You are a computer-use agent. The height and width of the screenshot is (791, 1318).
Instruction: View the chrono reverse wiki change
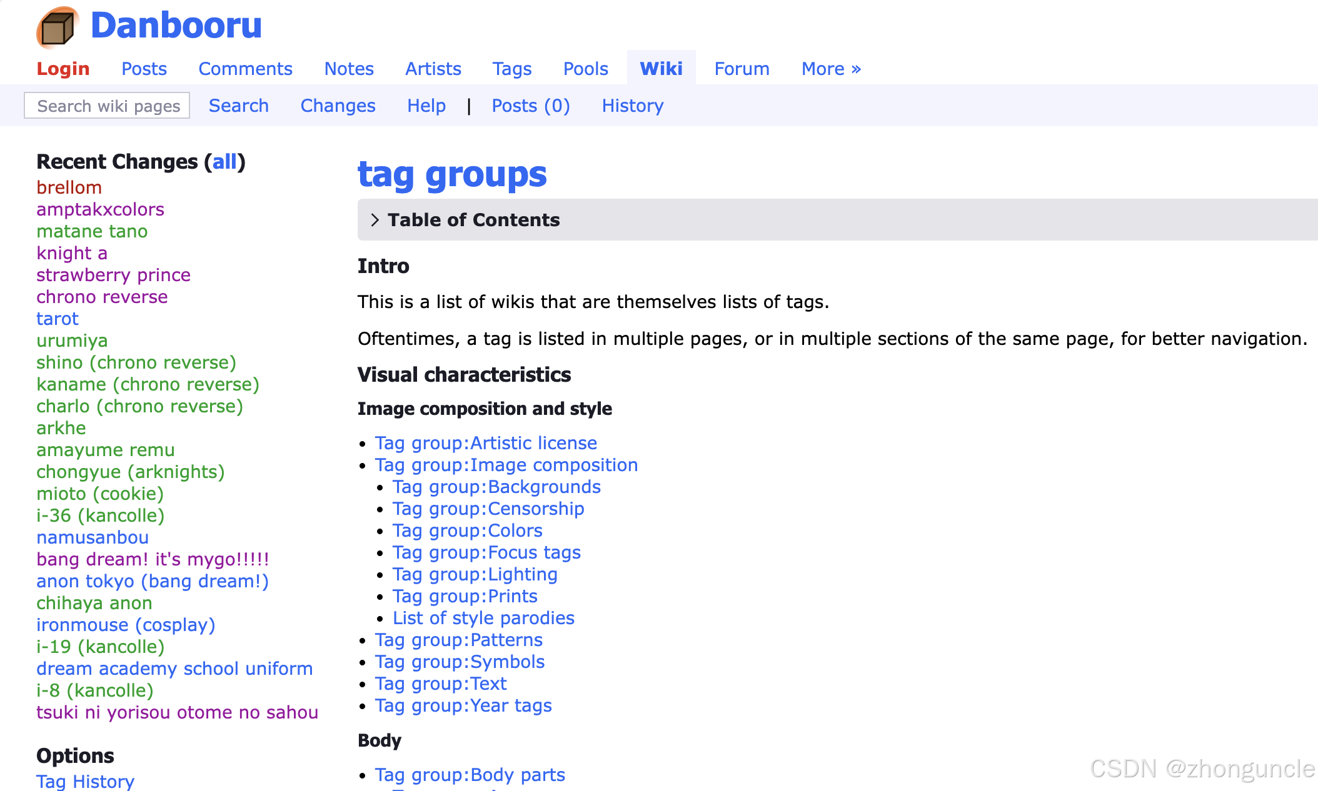pos(102,297)
